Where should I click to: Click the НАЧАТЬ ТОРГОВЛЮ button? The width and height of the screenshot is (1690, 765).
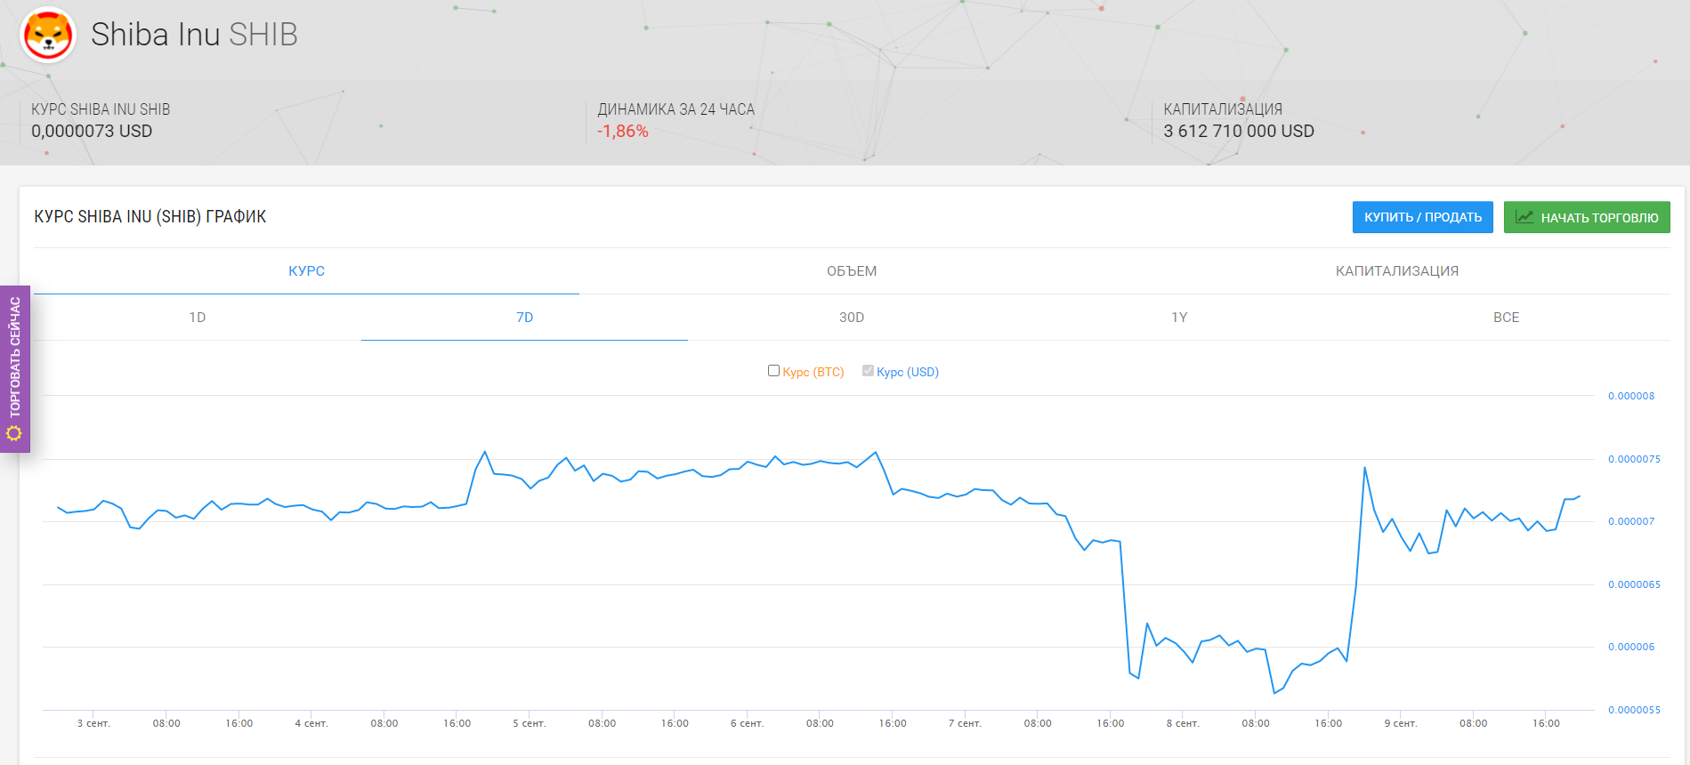(x=1587, y=217)
